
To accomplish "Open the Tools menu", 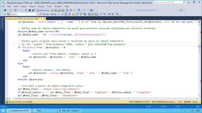I will 49,6.
